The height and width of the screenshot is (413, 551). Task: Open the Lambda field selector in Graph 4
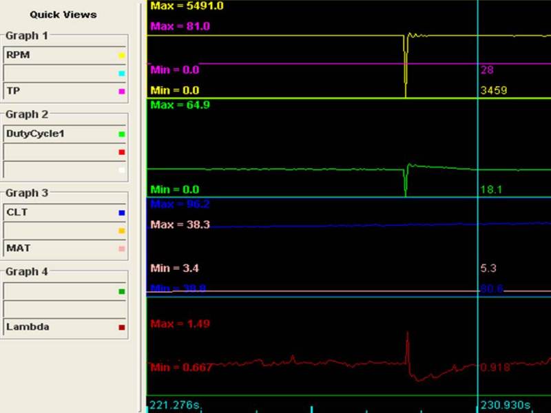coord(61,327)
